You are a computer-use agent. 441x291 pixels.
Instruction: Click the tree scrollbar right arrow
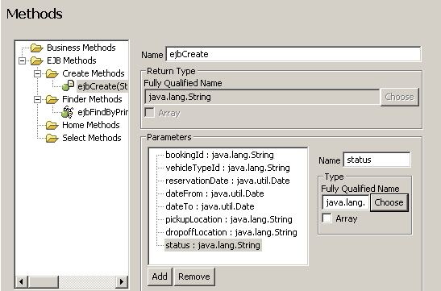coord(122,281)
